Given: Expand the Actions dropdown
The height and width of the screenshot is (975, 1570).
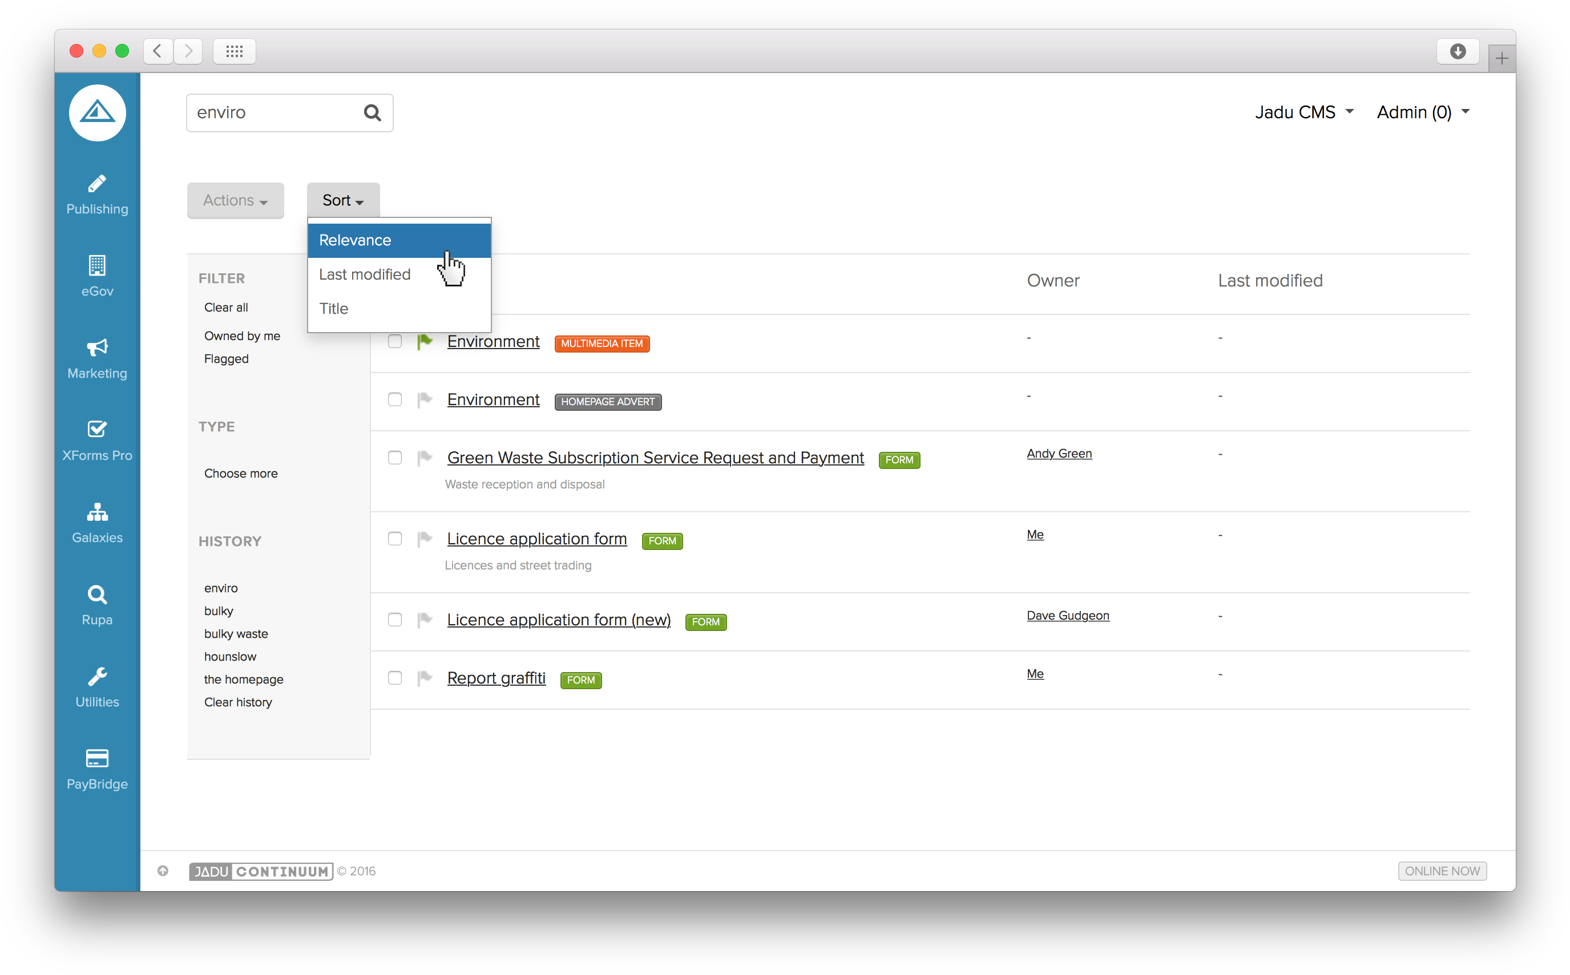Looking at the screenshot, I should (x=236, y=201).
